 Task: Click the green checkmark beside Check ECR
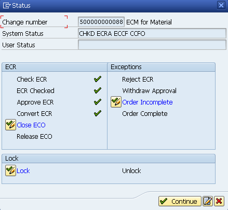(98, 79)
